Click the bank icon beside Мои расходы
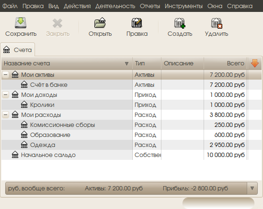Image resolution: width=263 pixels, height=209 pixels. (15, 115)
